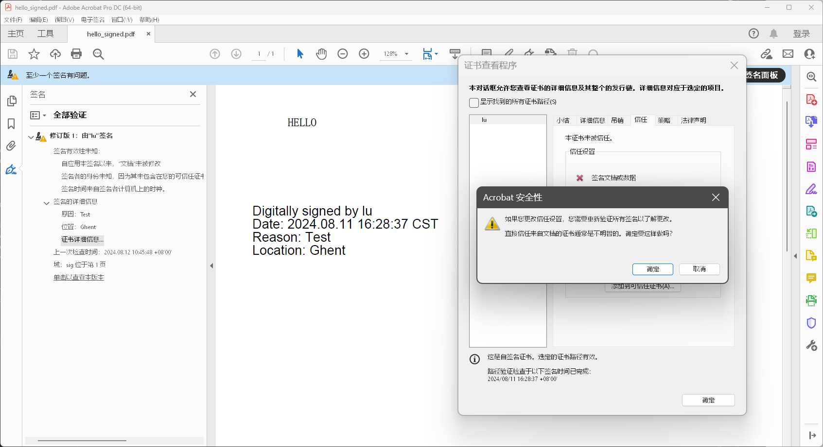Click the page number input field
The image size is (823, 447).
click(259, 54)
